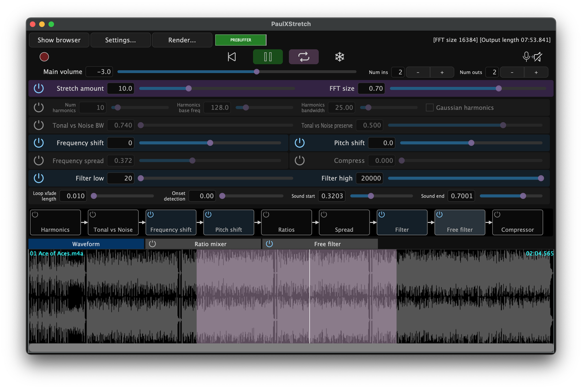This screenshot has height=389, width=582.
Task: Enable the Compress power toggle
Action: (x=299, y=160)
